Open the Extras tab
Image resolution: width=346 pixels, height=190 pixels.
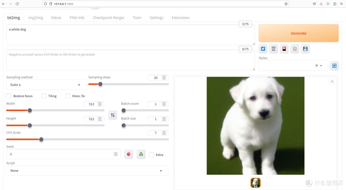point(56,18)
